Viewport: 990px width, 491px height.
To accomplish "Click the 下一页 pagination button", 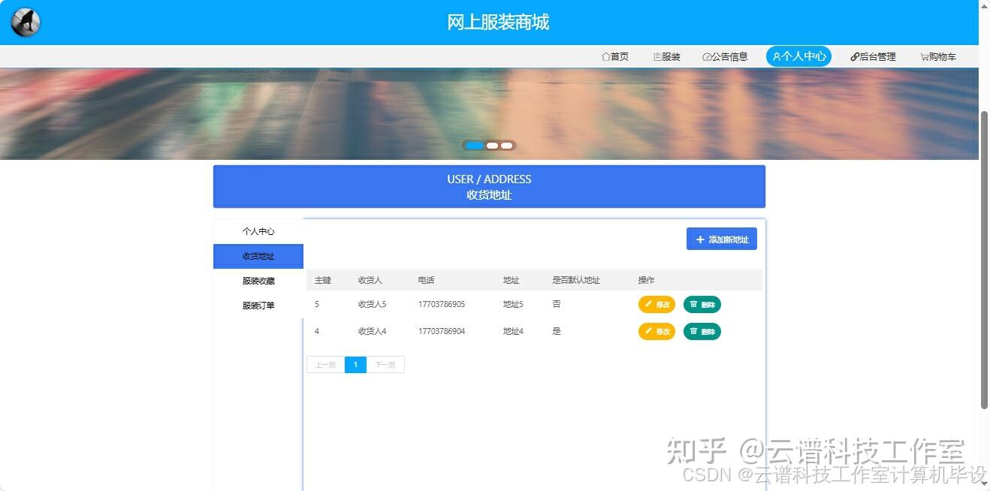I will pos(385,365).
